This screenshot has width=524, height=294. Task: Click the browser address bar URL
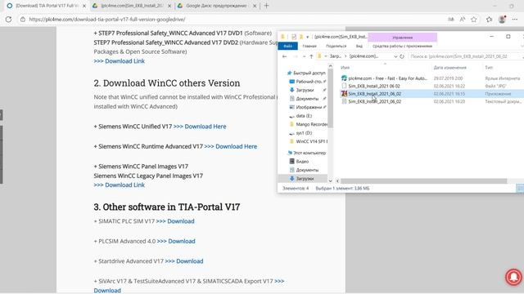pyautogui.click(x=107, y=20)
